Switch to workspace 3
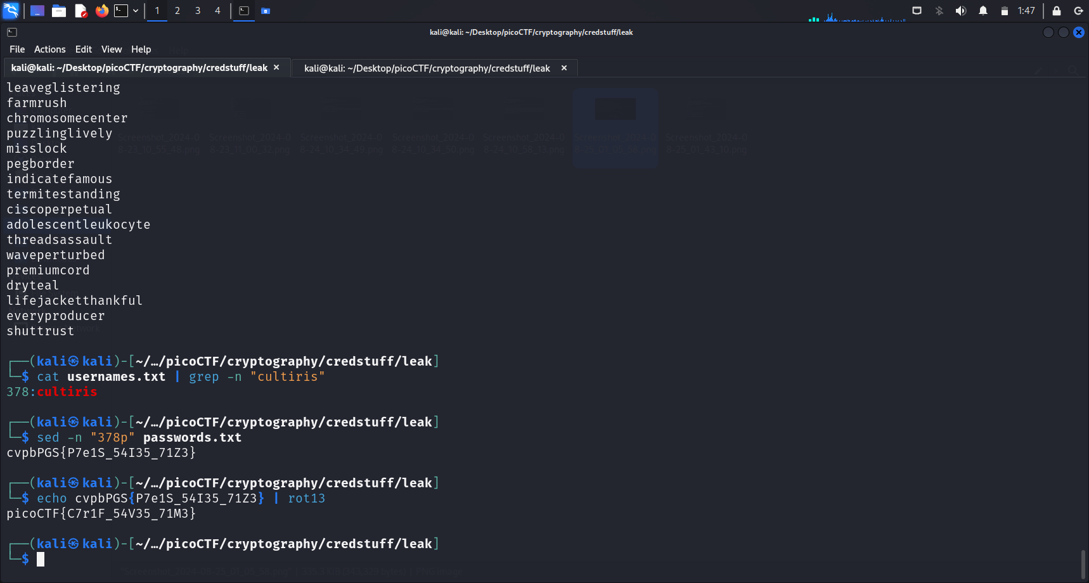1089x583 pixels. click(198, 11)
